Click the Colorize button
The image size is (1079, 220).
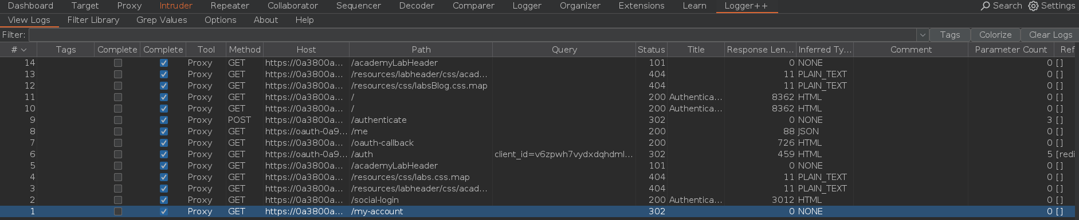click(x=995, y=35)
